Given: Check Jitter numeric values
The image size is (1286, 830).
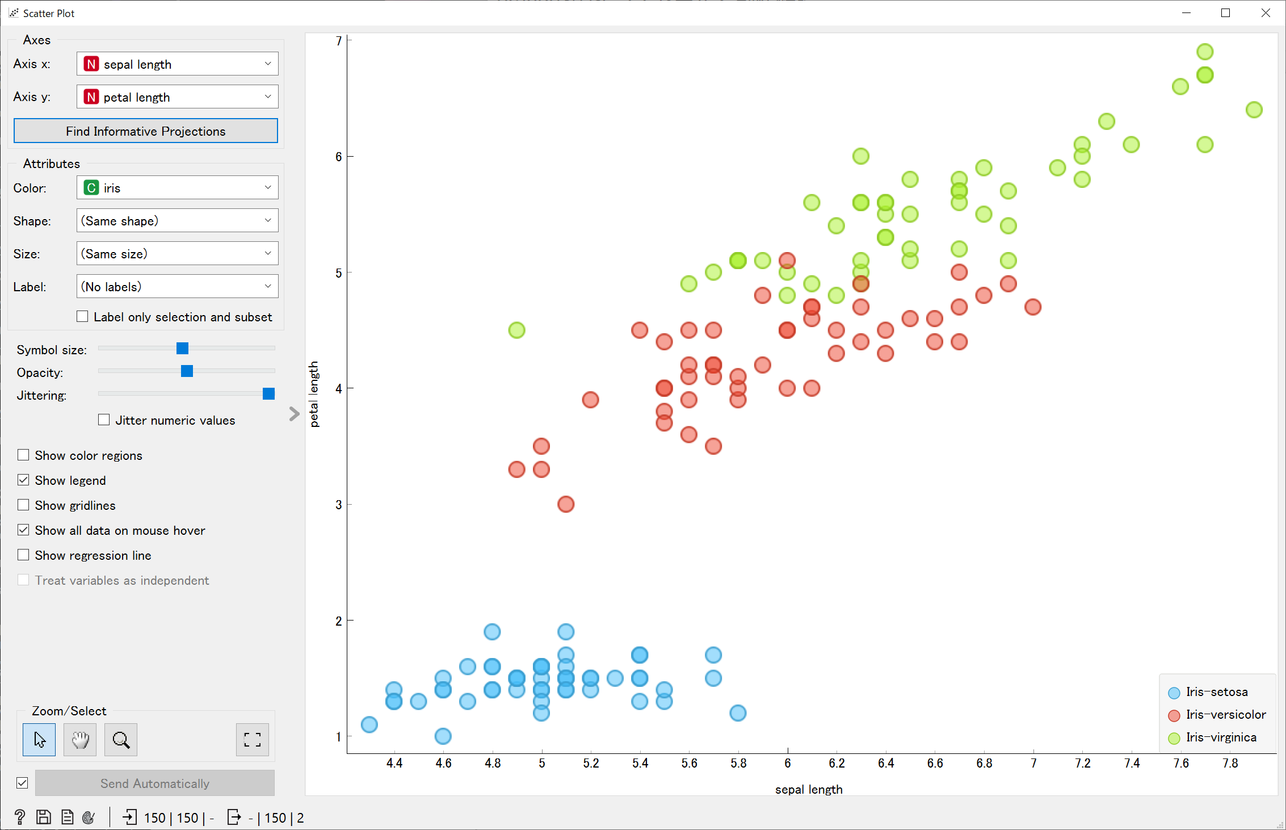Looking at the screenshot, I should point(103,420).
